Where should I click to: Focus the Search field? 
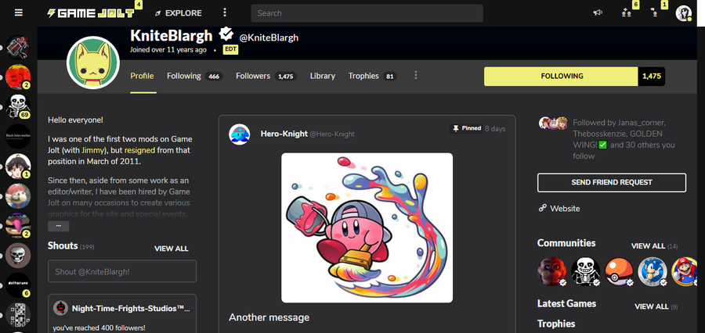pos(367,13)
